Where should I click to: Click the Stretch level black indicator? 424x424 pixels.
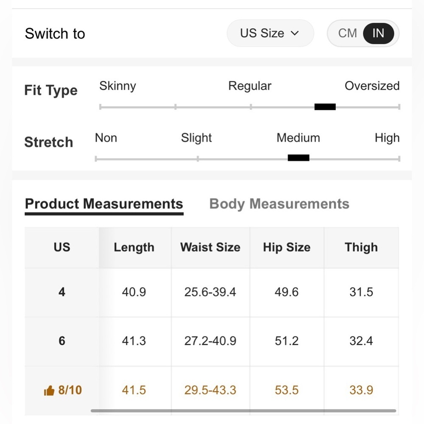click(x=298, y=158)
